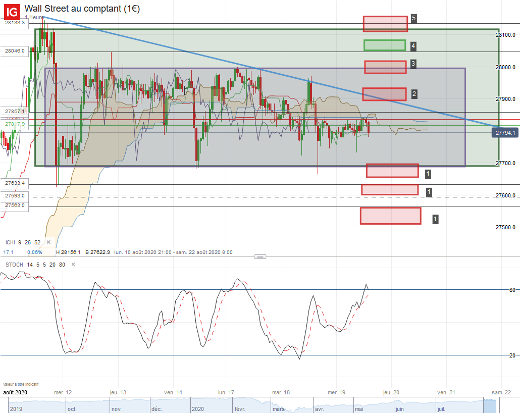Jump to déc. in the navigator strip
Screen dimensions: 520x413
click(157, 409)
